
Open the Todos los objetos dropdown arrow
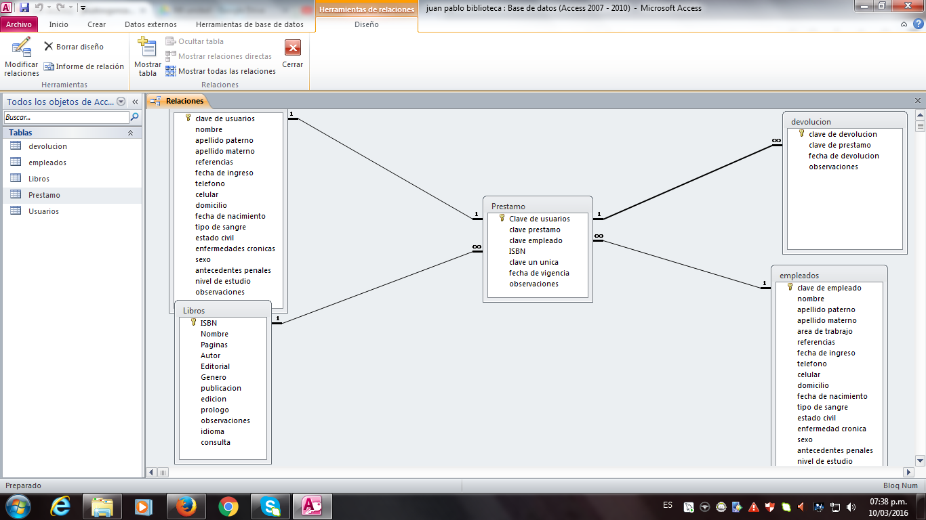(x=121, y=102)
